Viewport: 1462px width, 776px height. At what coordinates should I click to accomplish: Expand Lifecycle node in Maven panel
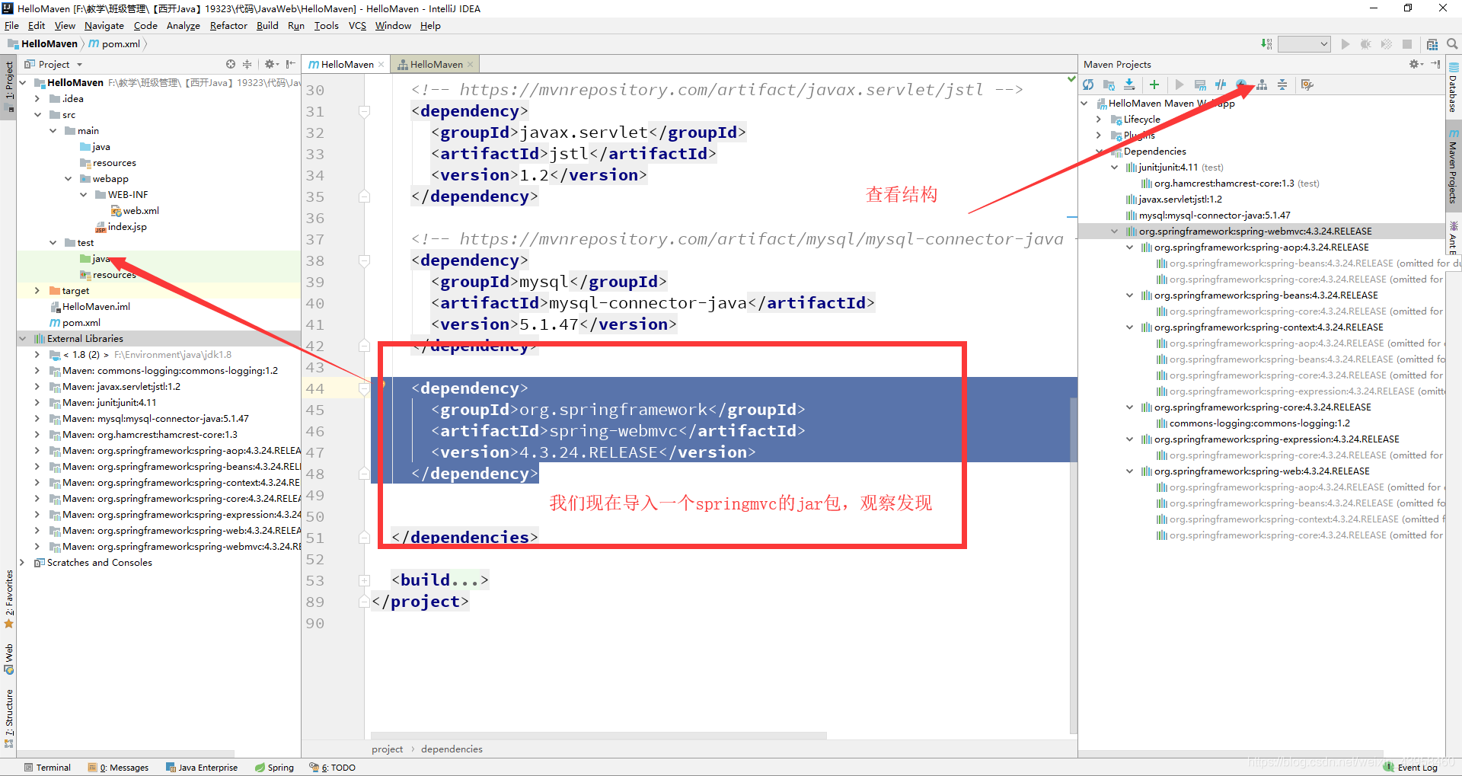point(1099,120)
